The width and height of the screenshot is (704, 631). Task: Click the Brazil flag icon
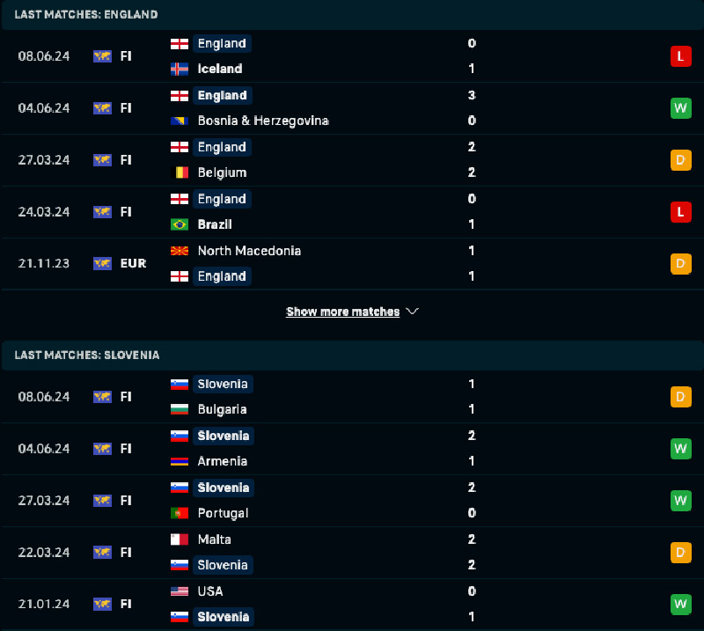(180, 224)
